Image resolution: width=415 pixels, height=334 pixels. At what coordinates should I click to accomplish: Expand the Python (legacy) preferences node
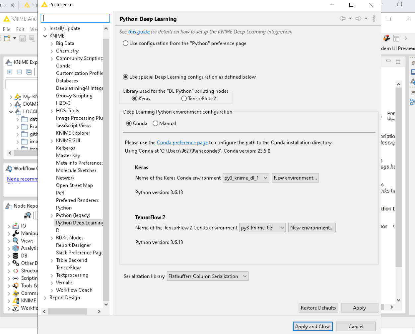pyautogui.click(x=52, y=215)
